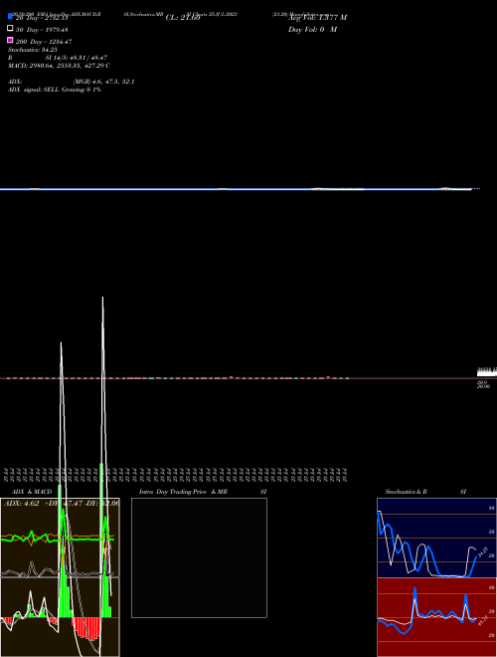Screen dimensions: 497x657
Task: Click the red RSI chart lower panel
Action: click(436, 617)
